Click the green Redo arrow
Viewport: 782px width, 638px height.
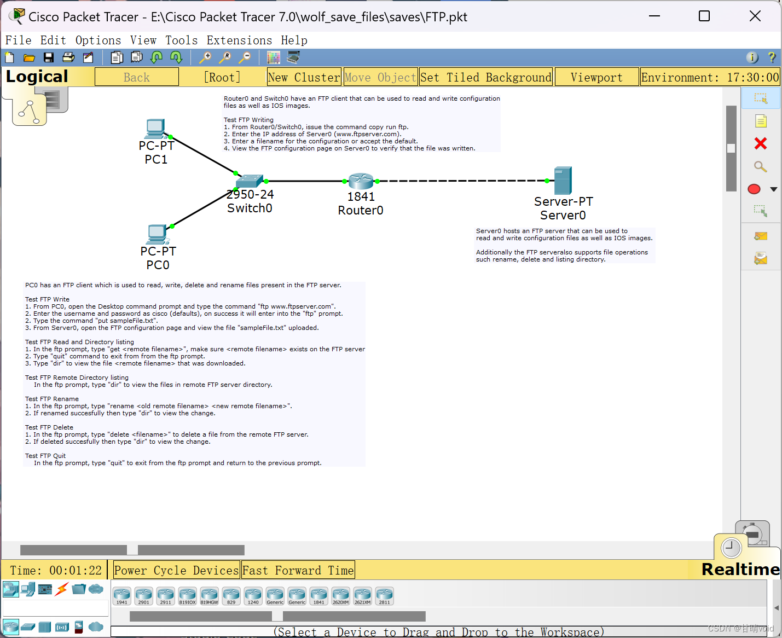coord(176,57)
